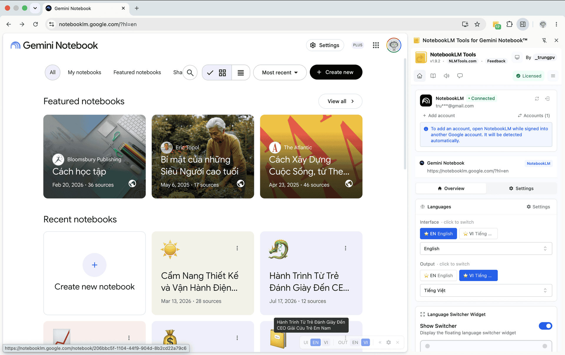Click View all featured notebooks
The image size is (565, 355).
coord(340,101)
